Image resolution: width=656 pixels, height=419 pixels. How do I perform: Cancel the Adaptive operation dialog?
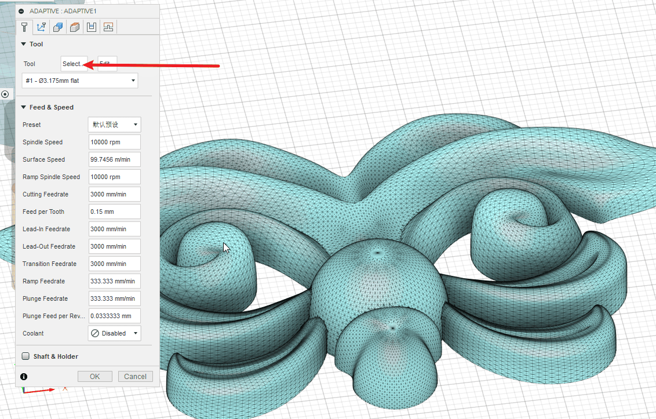click(136, 377)
